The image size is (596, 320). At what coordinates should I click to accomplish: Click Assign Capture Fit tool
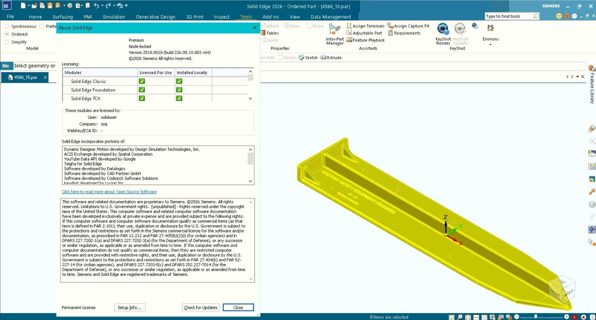(x=408, y=26)
